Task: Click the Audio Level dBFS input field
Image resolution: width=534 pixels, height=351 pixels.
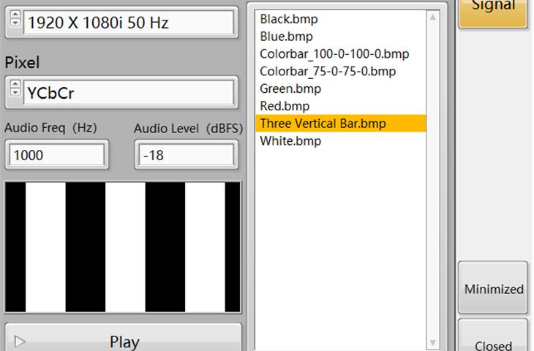Action: 187,155
